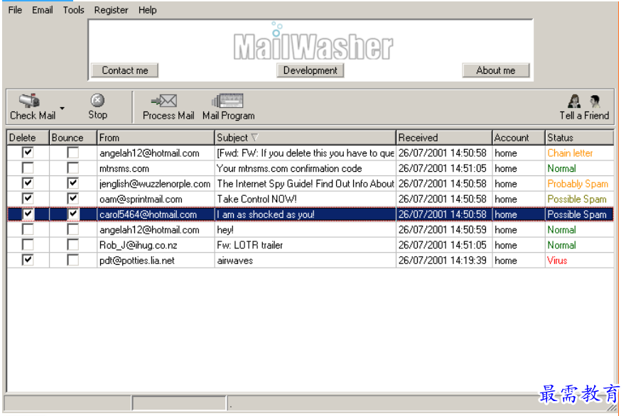Select sender pdt@potties.lia.net
This screenshot has height=416, width=626.
click(137, 261)
